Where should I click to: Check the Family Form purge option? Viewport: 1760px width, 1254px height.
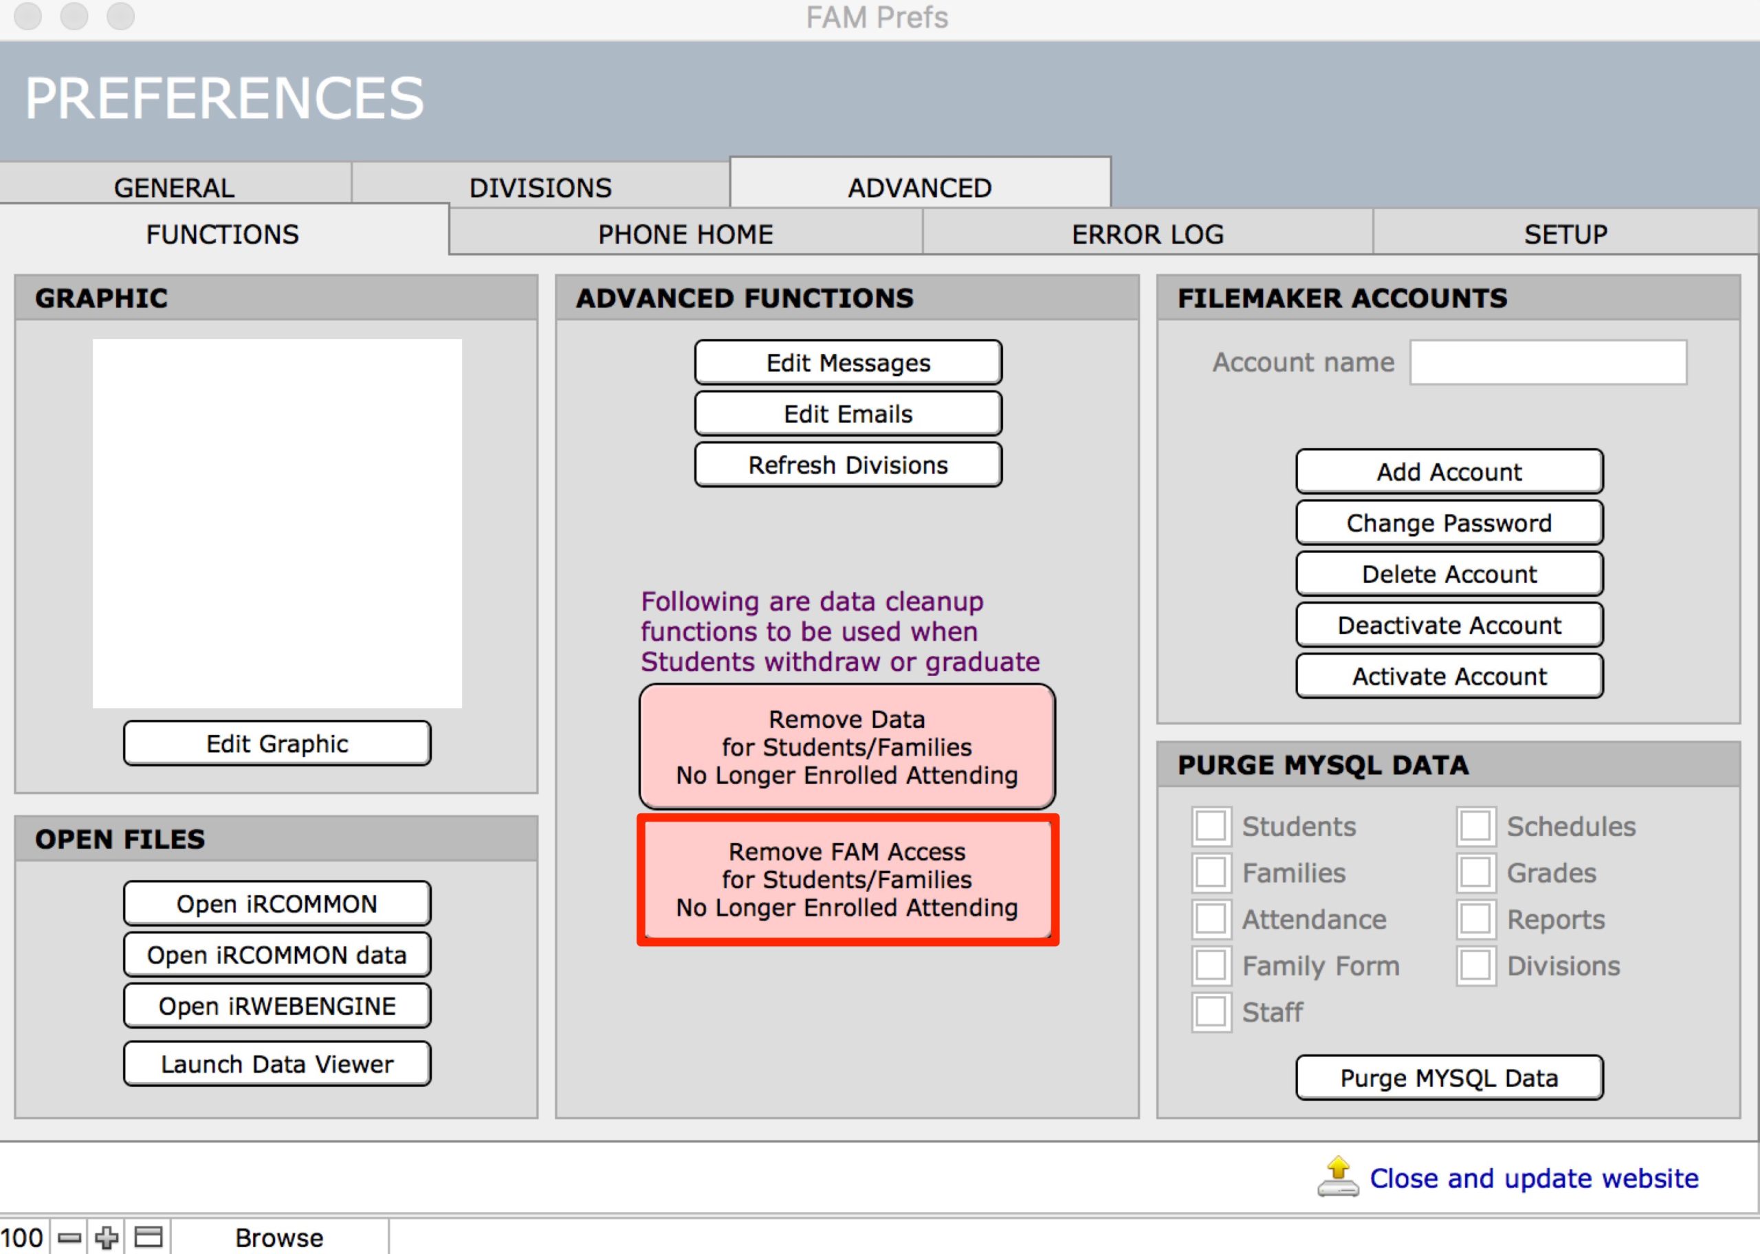point(1211,965)
